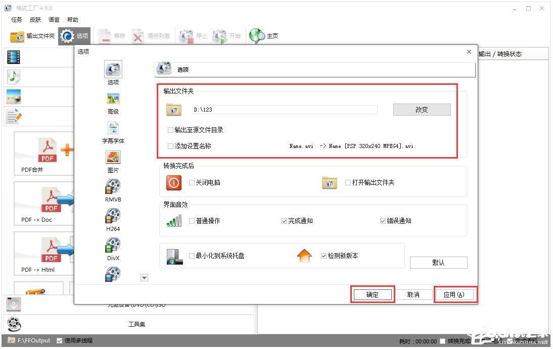Close the 选项 dialog
The height and width of the screenshot is (349, 553).
click(x=469, y=52)
